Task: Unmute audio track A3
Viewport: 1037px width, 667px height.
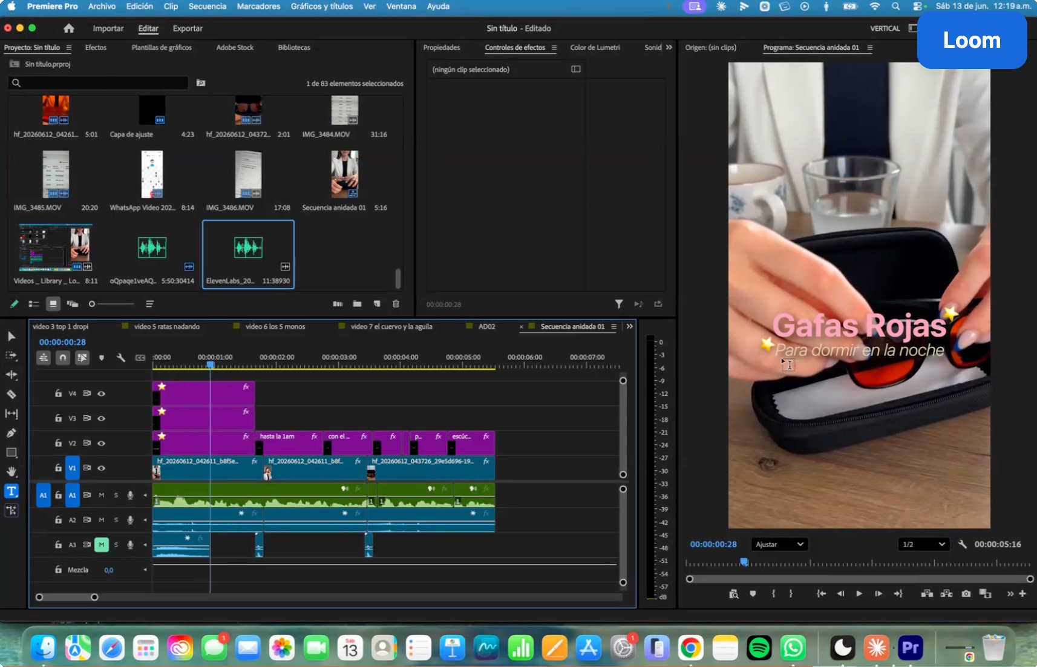Action: pyautogui.click(x=102, y=545)
